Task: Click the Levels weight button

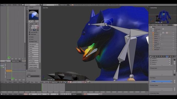Action: click(34, 57)
